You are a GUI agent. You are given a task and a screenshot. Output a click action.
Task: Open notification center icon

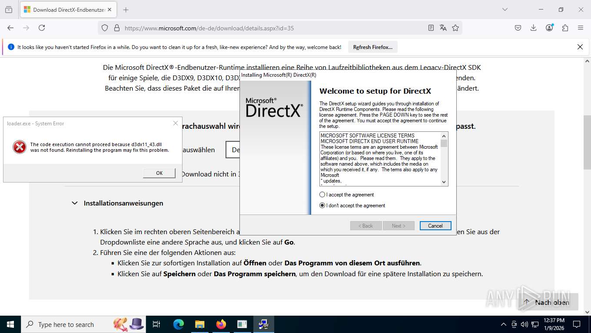pyautogui.click(x=577, y=324)
